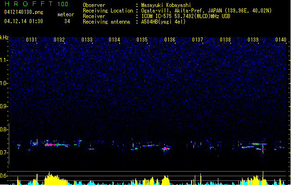Viewport: 291px width, 185px height.
Task: Click the date stamp 04.12.14 01:30
Action: [24, 21]
